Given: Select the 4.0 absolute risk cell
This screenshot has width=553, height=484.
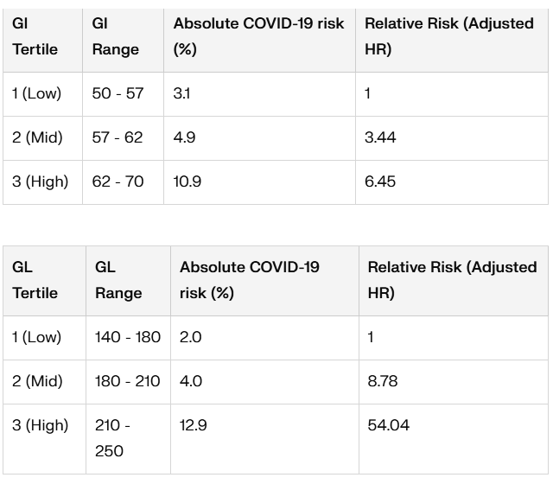Looking at the screenshot, I should 191,381.
